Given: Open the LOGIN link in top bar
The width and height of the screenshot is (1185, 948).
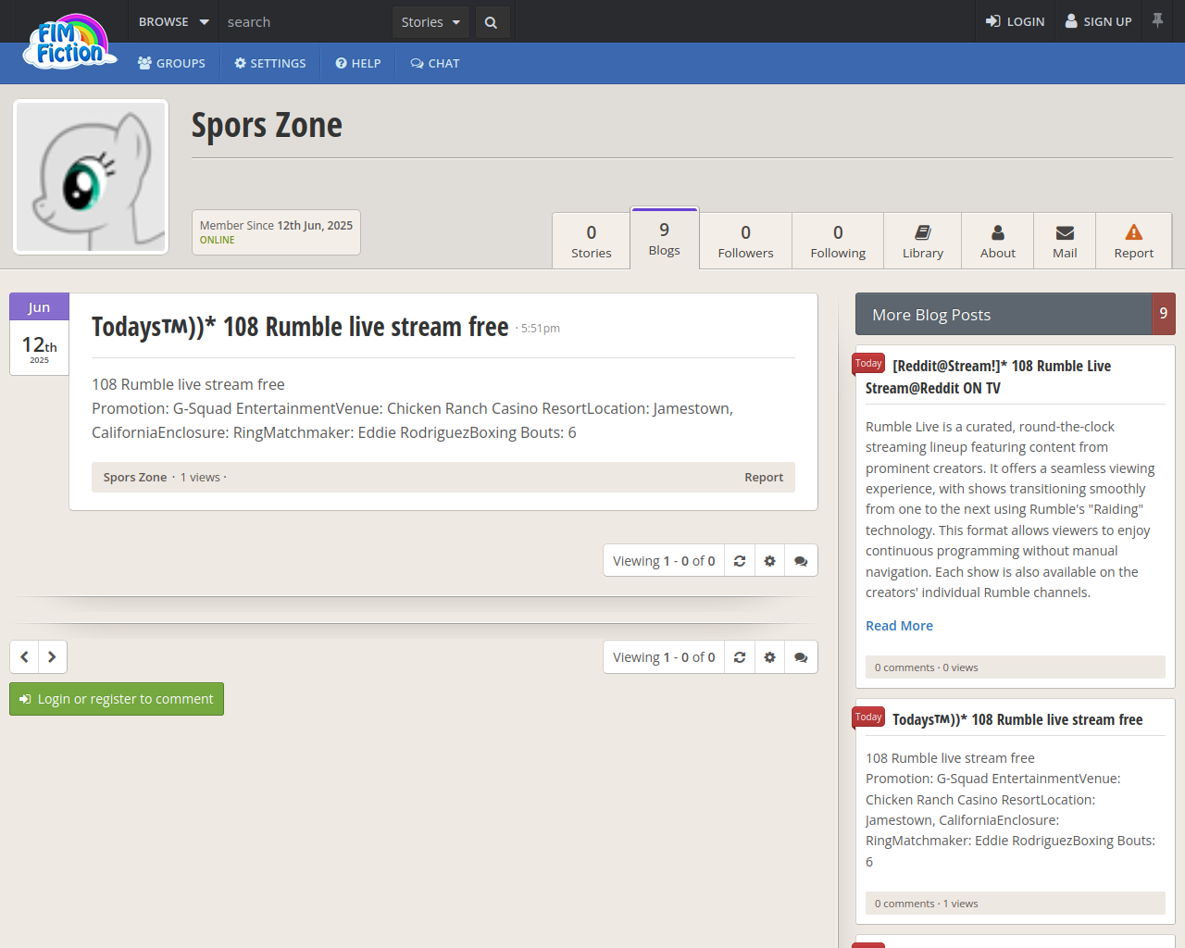Looking at the screenshot, I should click(1016, 21).
